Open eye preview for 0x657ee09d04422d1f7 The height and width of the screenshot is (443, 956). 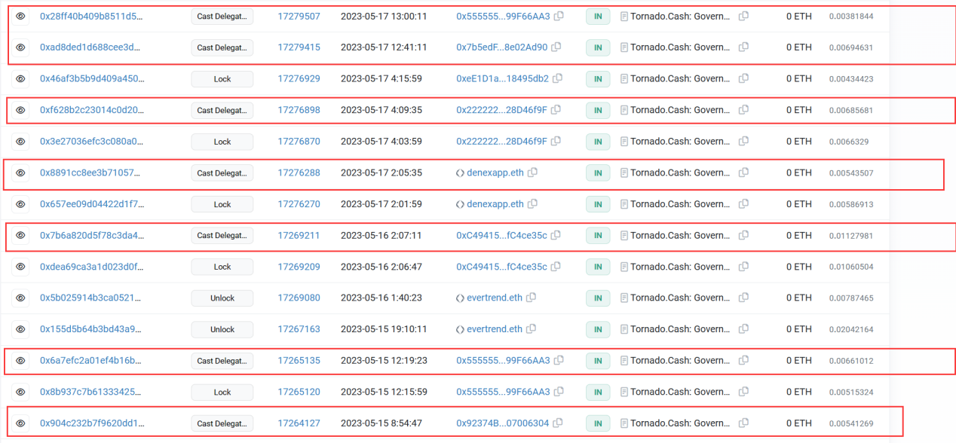pyautogui.click(x=20, y=204)
